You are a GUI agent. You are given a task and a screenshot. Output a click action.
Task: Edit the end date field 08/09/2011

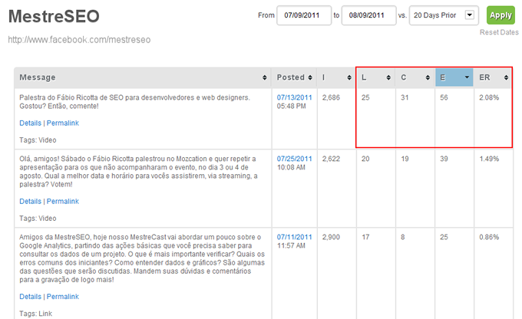pyautogui.click(x=368, y=15)
